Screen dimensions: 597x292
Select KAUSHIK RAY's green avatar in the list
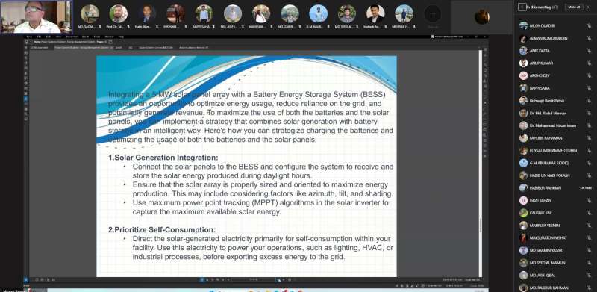[x=523, y=213]
